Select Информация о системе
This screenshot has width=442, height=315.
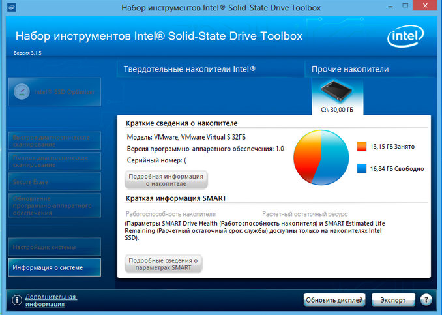coord(55,267)
